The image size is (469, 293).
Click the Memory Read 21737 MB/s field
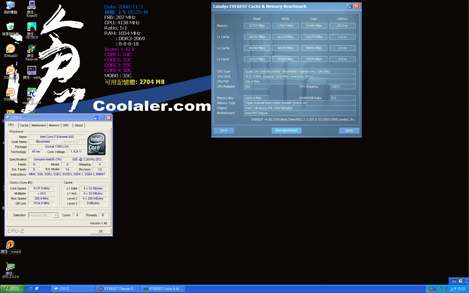pyautogui.click(x=257, y=26)
